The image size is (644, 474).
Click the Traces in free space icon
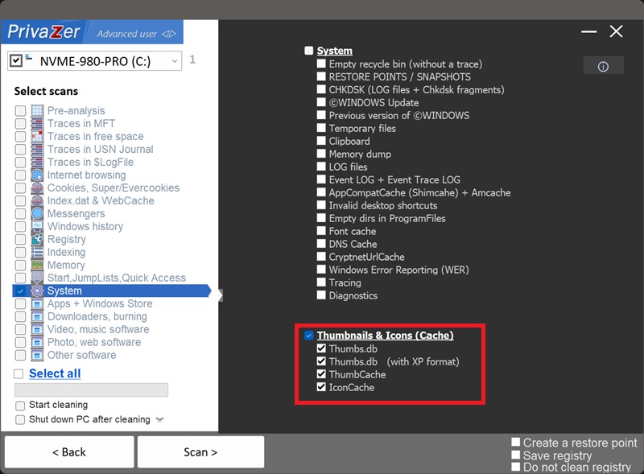click(x=37, y=136)
